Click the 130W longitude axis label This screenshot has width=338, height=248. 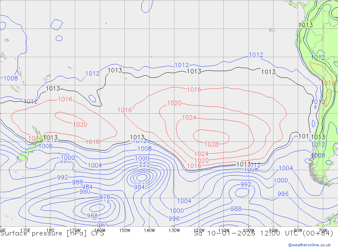174,230
